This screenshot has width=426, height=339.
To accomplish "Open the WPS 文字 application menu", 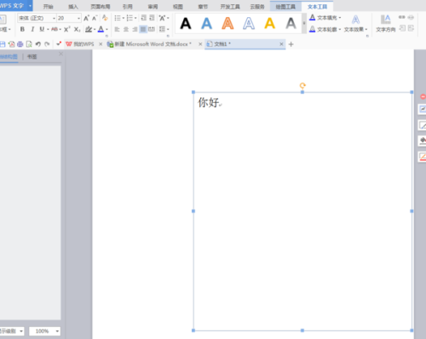I will pos(15,6).
